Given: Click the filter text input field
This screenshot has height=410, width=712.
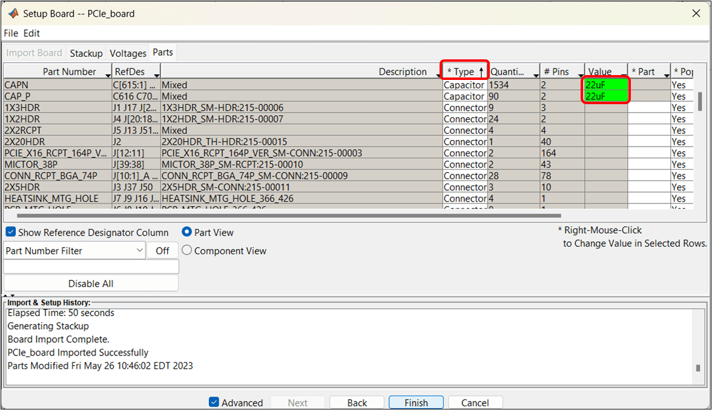Looking at the screenshot, I should click(91, 266).
